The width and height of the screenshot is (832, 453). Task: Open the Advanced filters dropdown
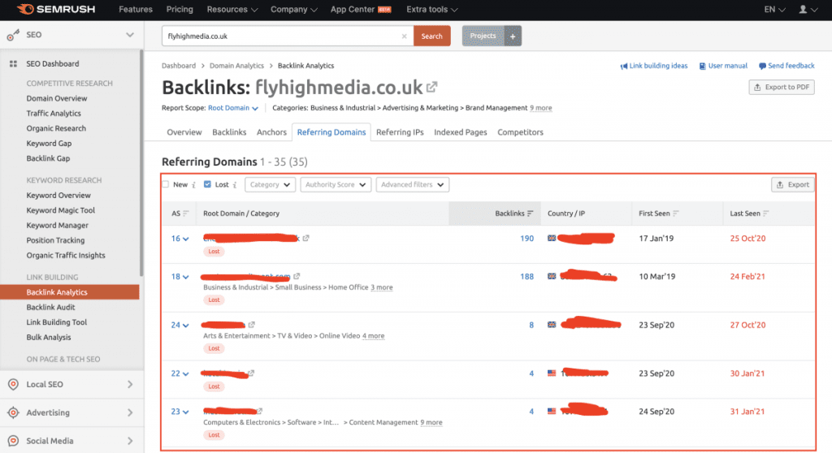[x=412, y=184]
